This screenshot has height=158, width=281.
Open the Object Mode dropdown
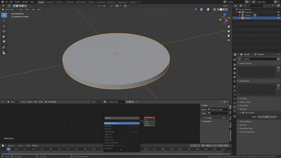tap(9, 10)
